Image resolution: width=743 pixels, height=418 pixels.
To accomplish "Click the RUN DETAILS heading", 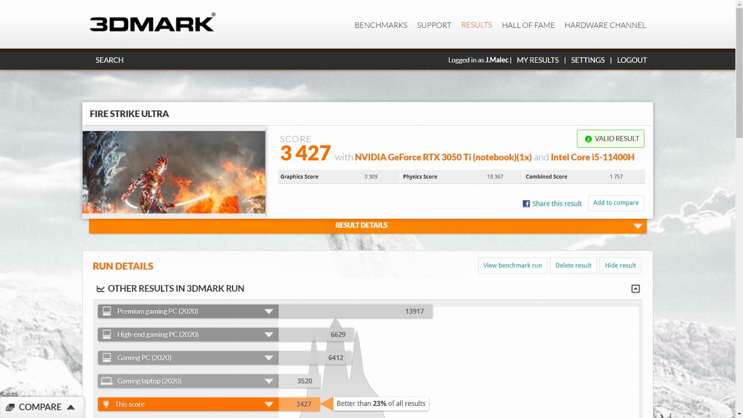I will click(x=123, y=266).
